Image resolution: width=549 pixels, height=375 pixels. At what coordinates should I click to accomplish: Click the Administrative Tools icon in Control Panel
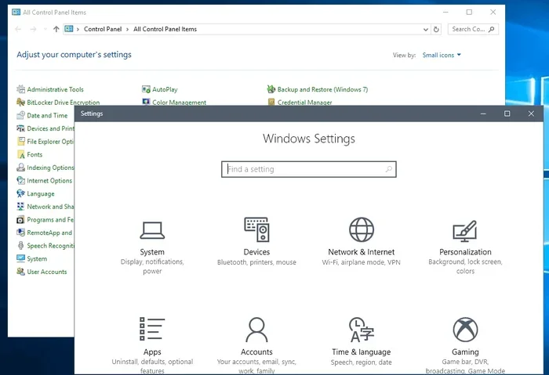(x=20, y=89)
